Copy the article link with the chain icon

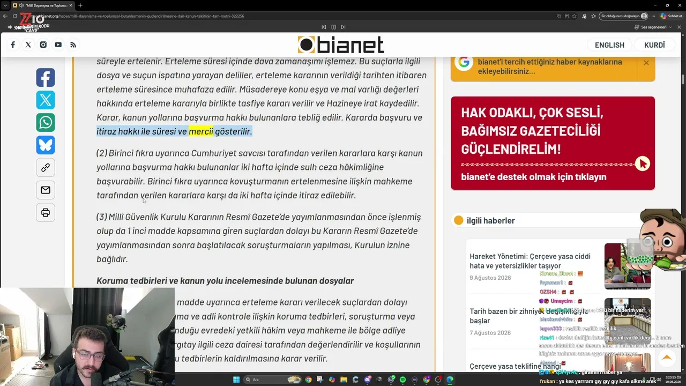point(46,168)
